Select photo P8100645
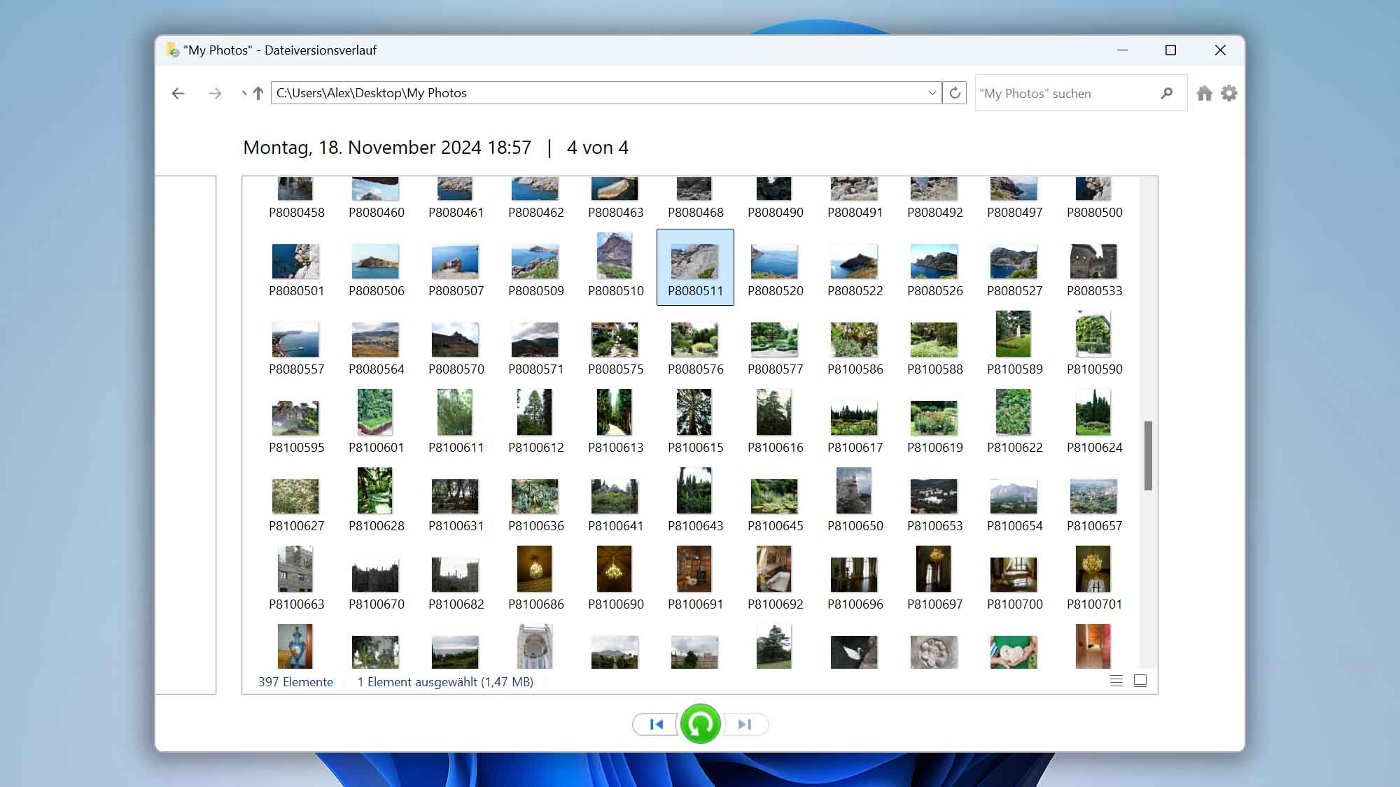This screenshot has width=1400, height=787. tap(776, 502)
